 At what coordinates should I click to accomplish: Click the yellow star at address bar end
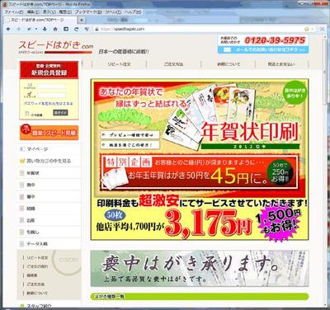[x=307, y=29]
